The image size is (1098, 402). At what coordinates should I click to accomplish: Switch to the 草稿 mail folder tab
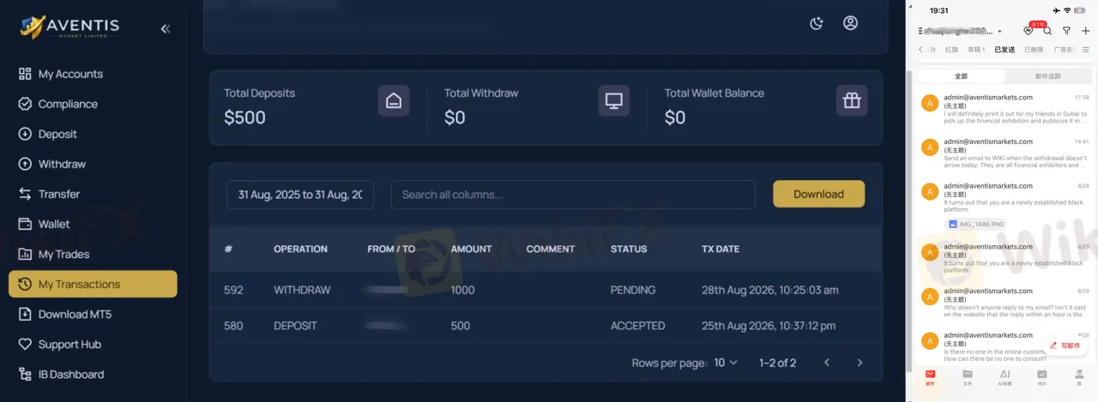[x=976, y=50]
